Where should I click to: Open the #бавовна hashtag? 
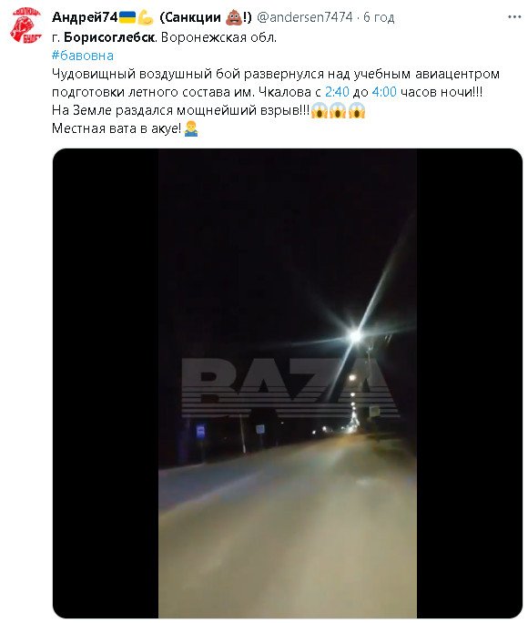pyautogui.click(x=83, y=56)
